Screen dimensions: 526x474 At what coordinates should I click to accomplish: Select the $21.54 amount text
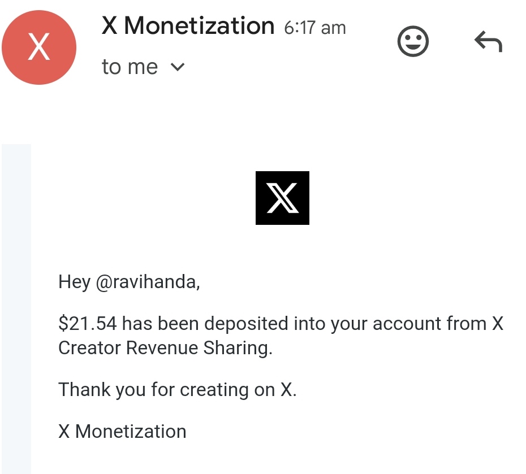[x=88, y=324]
